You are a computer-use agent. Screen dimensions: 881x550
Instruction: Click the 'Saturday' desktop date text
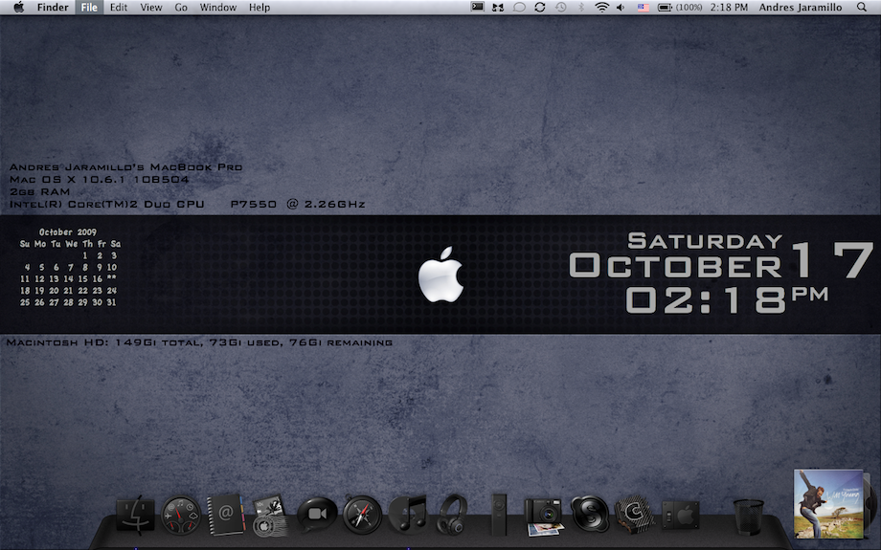coord(705,241)
